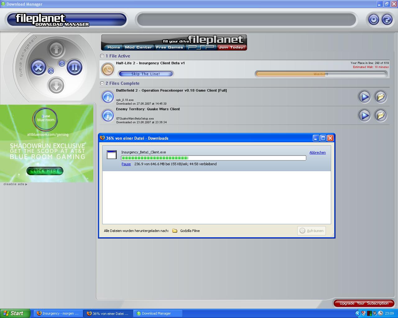Viewport: 398px width, 318px height.
Task: Click taskbar clock 23:09
Action: click(389, 313)
